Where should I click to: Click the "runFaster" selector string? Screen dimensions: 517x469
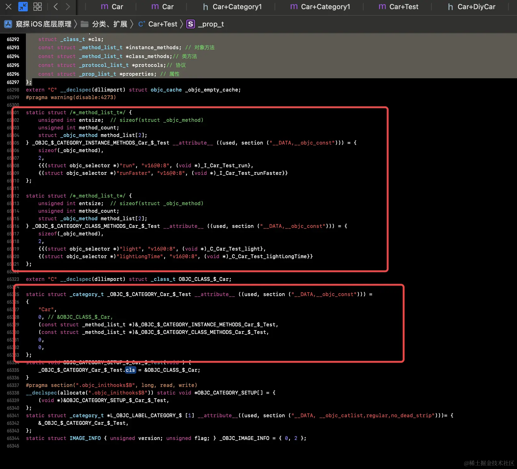pos(134,173)
